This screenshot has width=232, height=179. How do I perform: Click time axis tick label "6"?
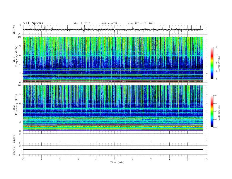(x=133, y=159)
